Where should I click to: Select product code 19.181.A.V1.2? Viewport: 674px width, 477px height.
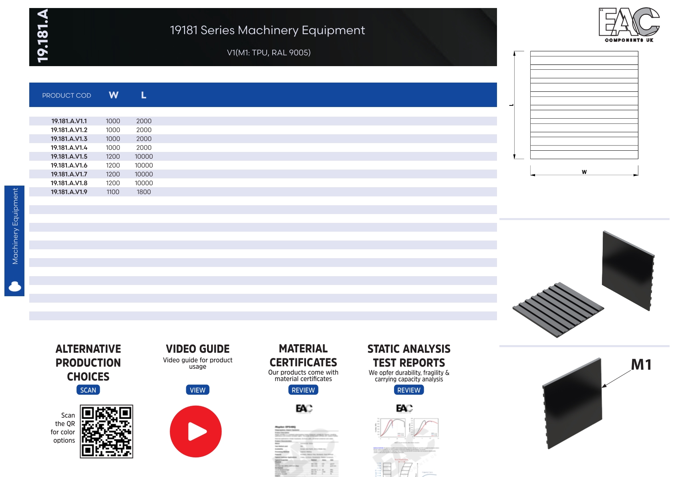(69, 130)
